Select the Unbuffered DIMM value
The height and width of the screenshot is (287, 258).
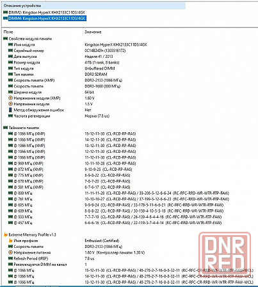(x=100, y=69)
